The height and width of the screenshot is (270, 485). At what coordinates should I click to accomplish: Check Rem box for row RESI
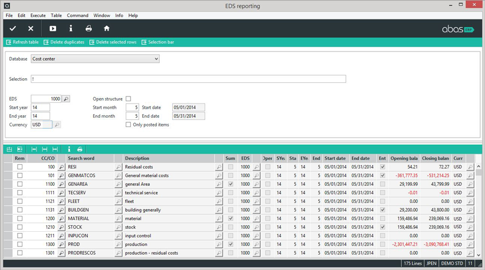click(20, 167)
